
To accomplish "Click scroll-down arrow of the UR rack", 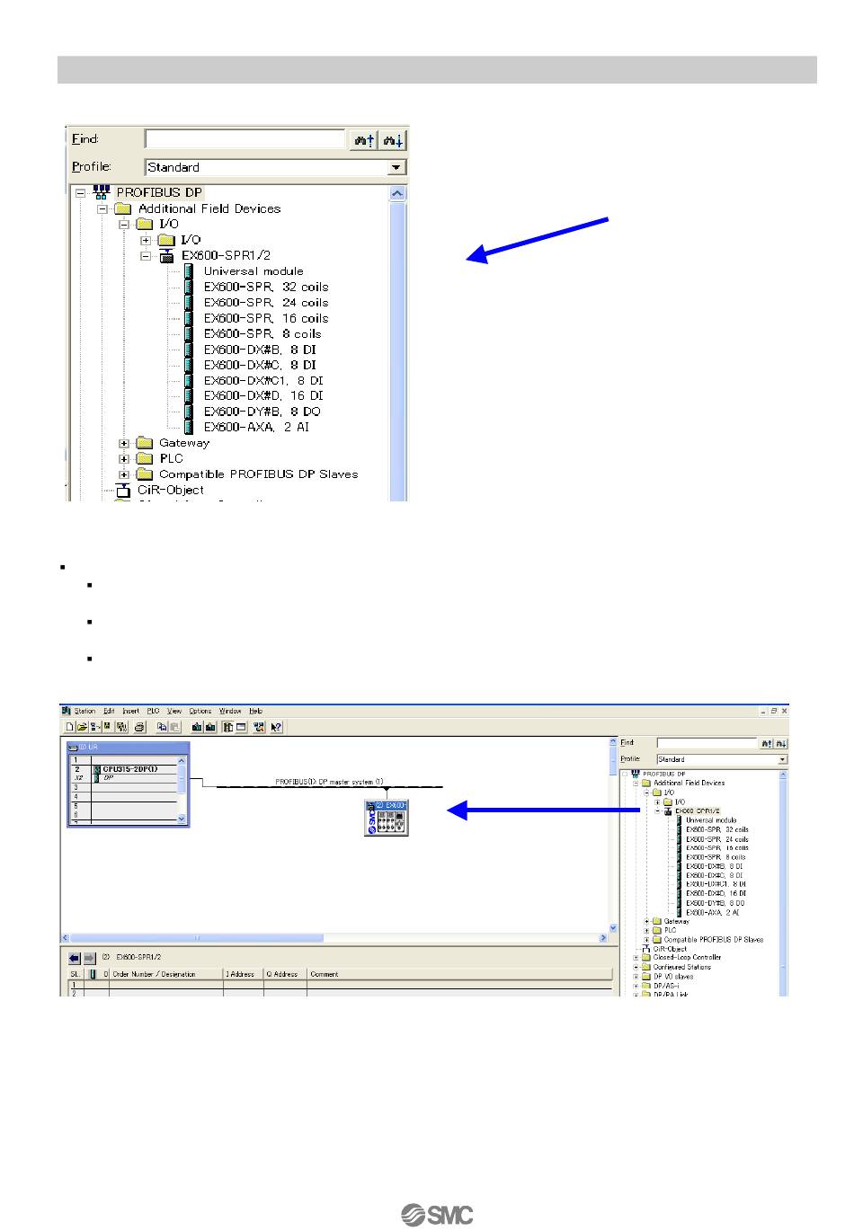I will (182, 819).
